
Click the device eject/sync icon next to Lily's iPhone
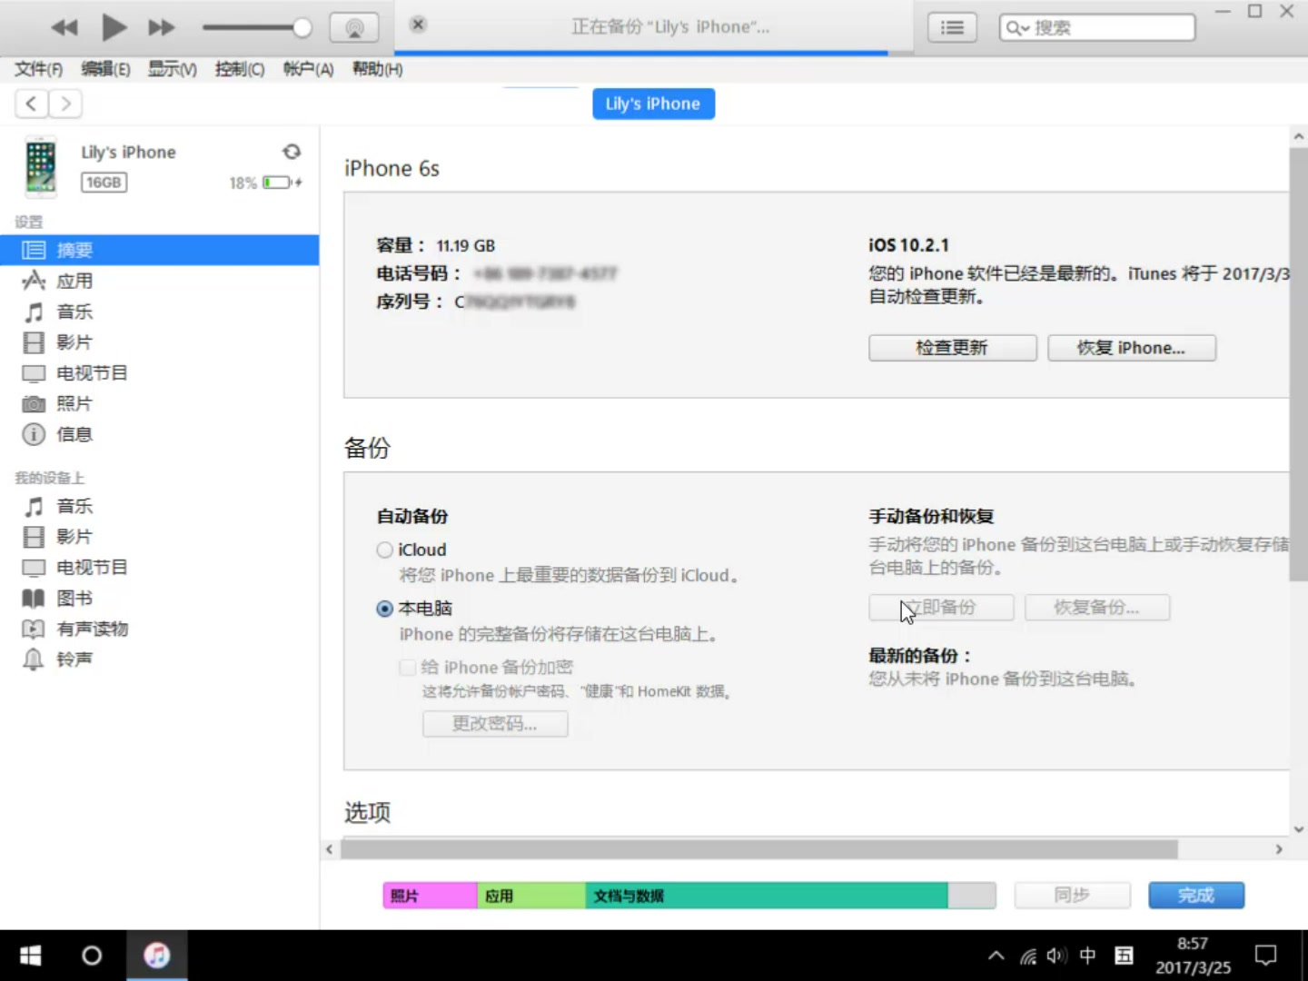coord(292,152)
